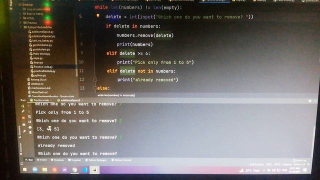Screen dimensions: 320x180
Task: Click the light bulb intention icon
Action: tap(98, 15)
